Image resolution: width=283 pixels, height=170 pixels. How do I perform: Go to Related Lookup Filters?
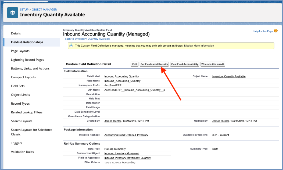click(x=27, y=112)
